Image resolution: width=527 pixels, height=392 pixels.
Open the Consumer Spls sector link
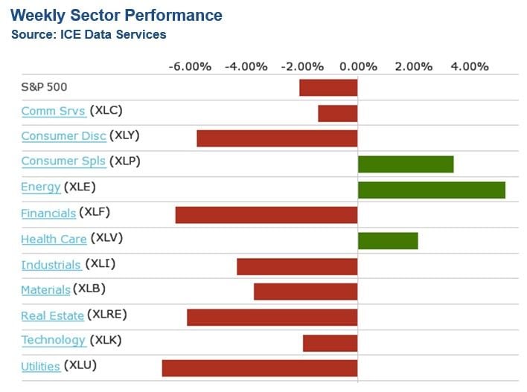tap(63, 161)
